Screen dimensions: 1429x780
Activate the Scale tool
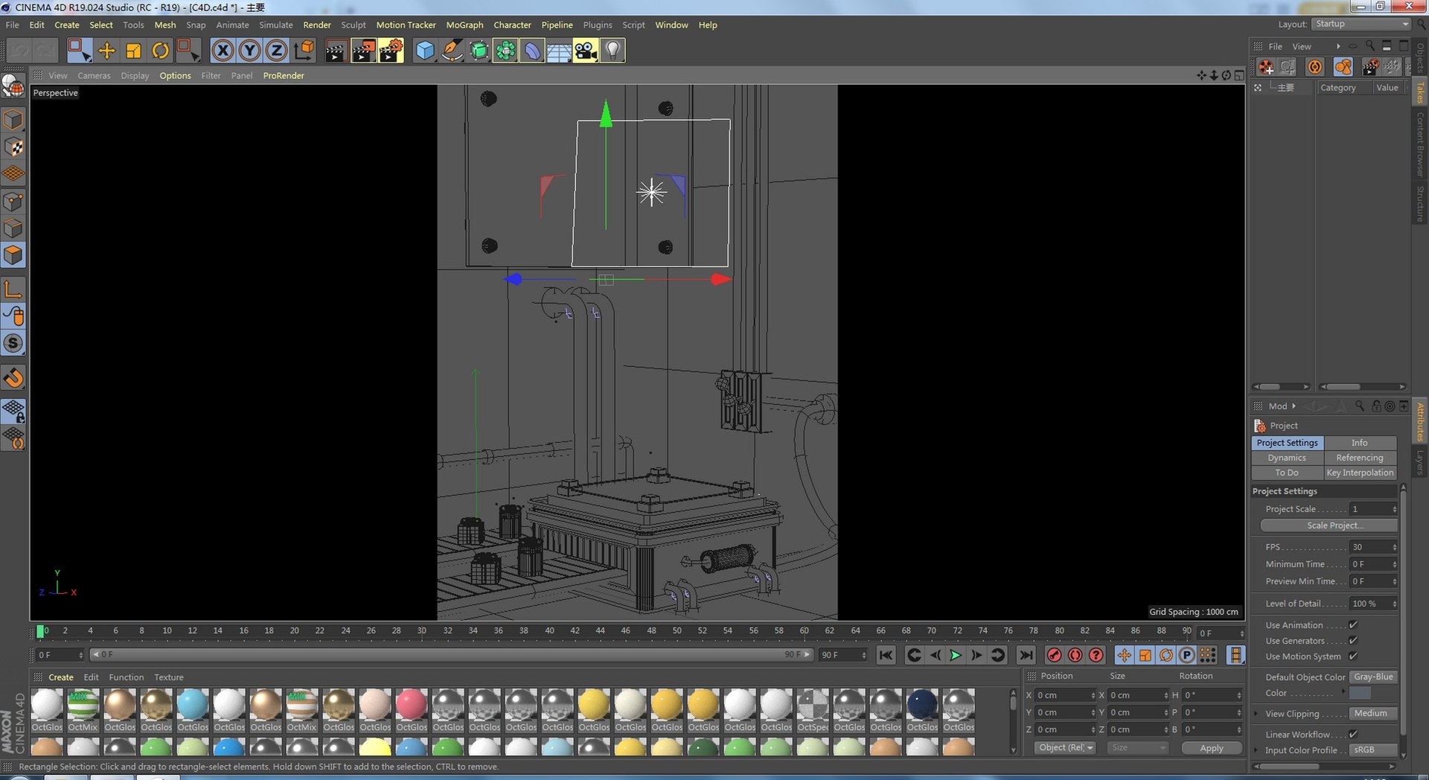click(134, 51)
